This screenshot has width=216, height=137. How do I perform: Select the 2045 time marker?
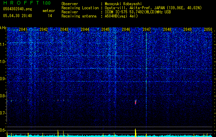(105, 29)
